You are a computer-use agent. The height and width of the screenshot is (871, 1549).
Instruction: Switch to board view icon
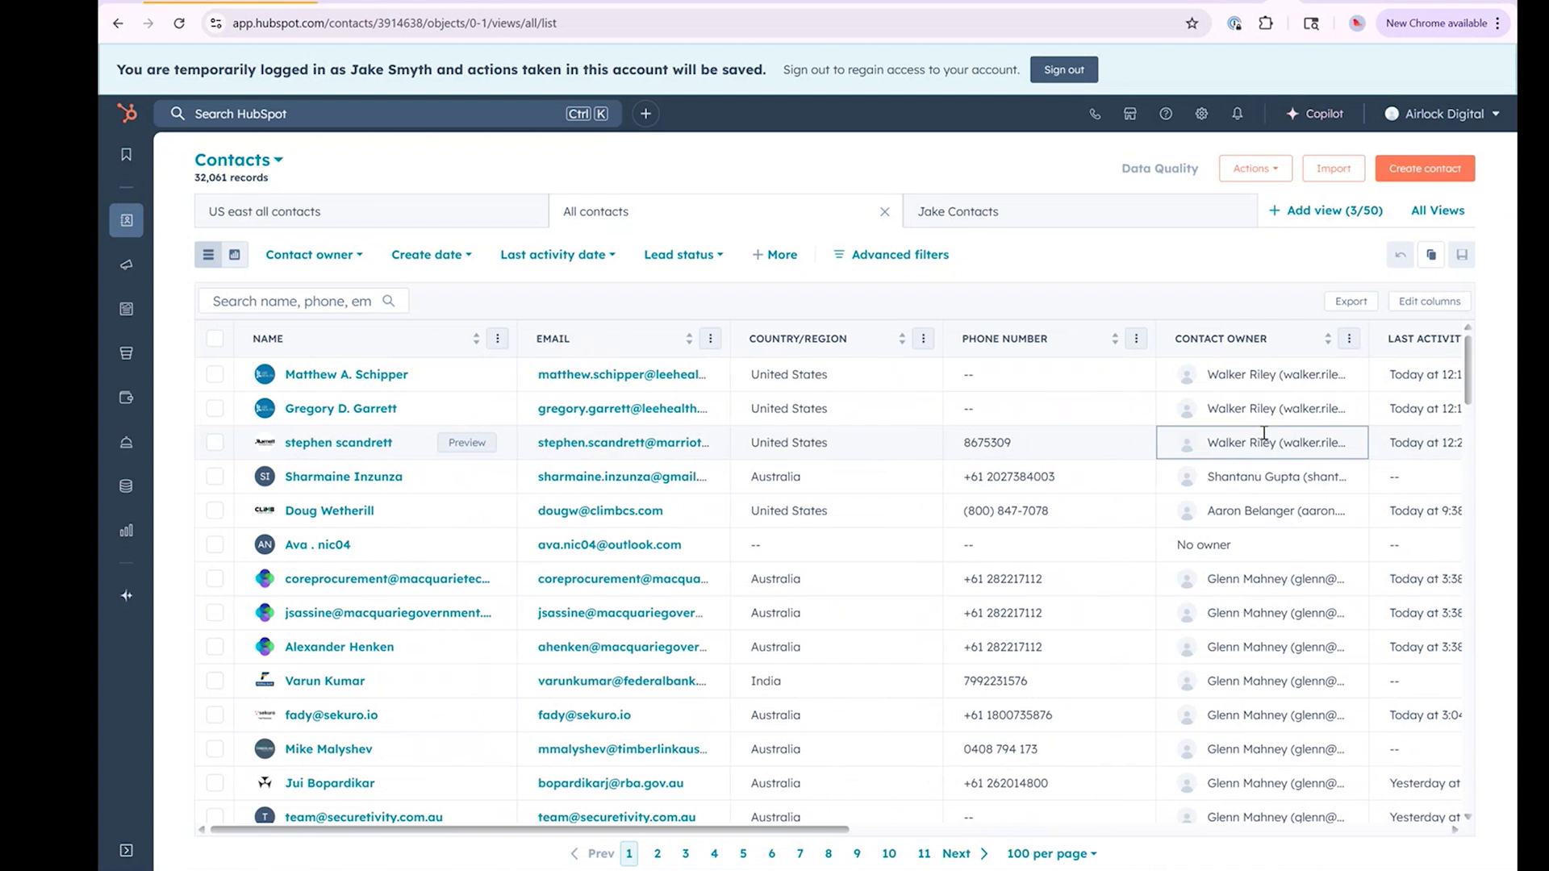234,254
